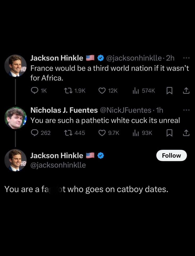The image size is (195, 256).
Task: Reply to Jackson Hinkle's France tweet
Action: coord(35,90)
